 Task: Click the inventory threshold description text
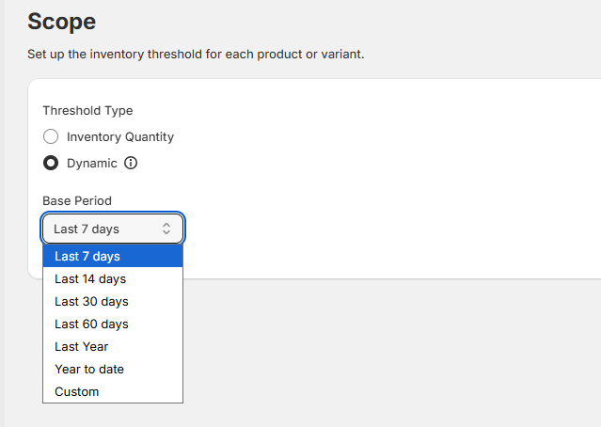click(x=196, y=54)
